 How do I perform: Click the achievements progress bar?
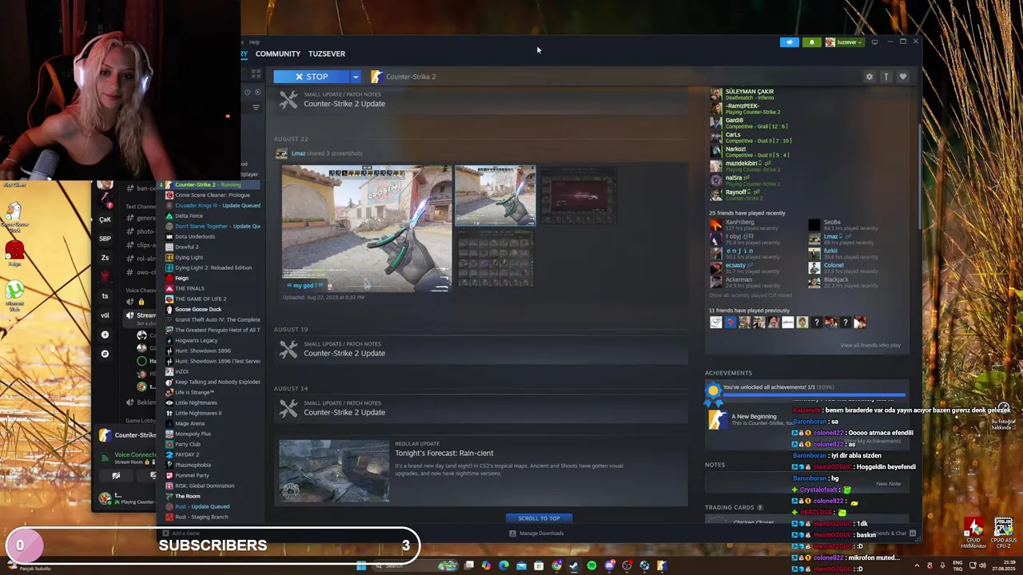[x=814, y=394]
